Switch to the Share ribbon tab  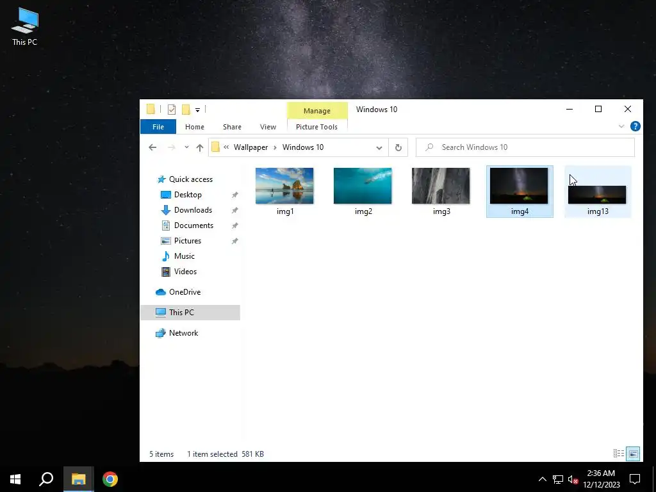(x=232, y=127)
